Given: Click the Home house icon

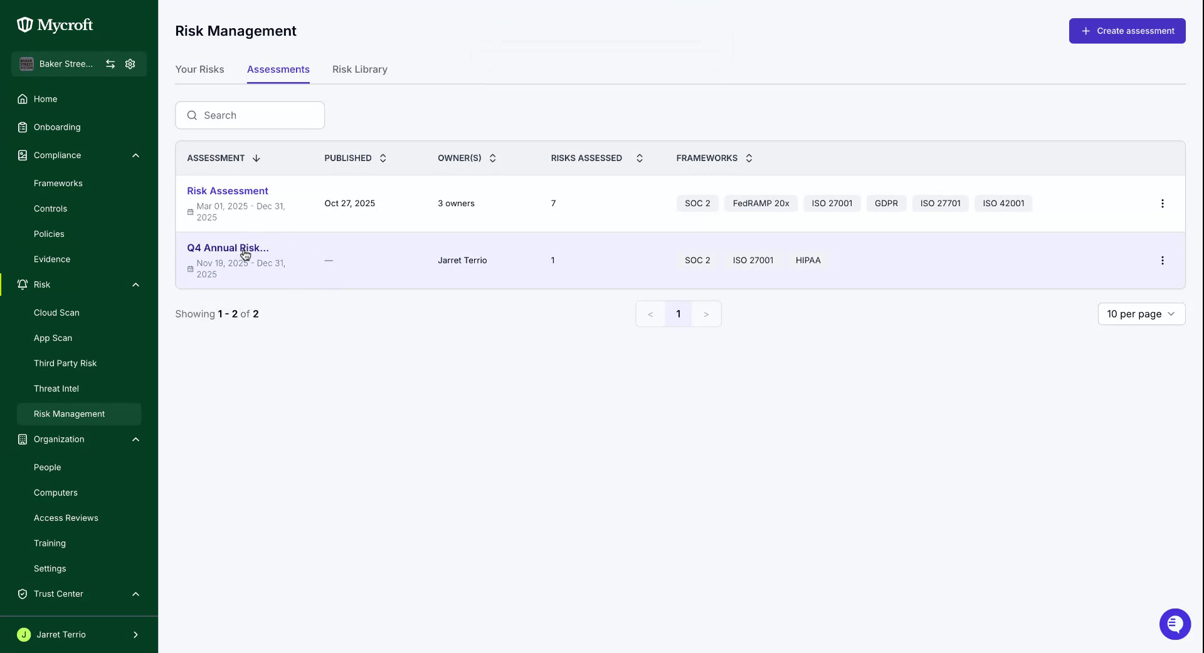Looking at the screenshot, I should pos(23,99).
